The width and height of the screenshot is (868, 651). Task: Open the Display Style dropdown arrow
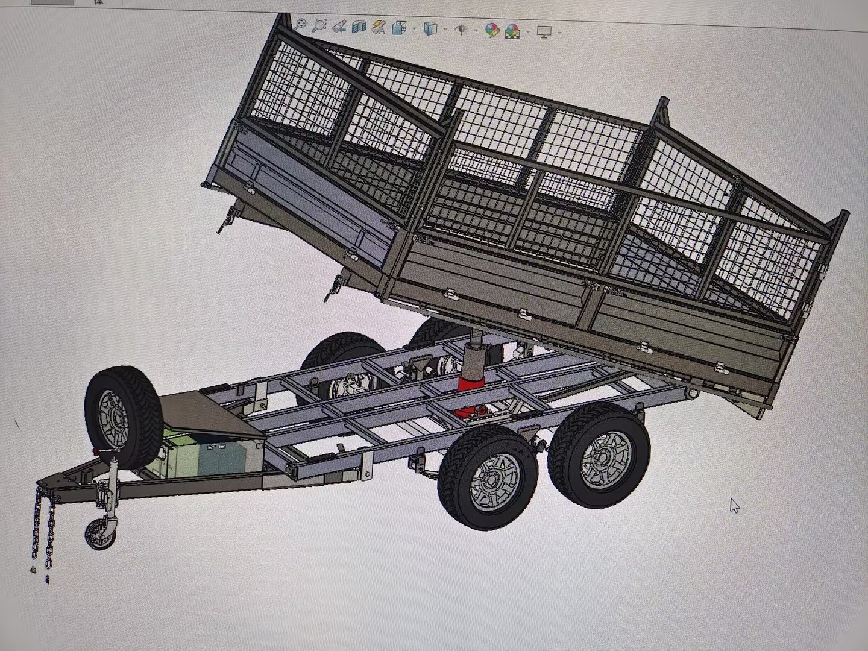click(x=445, y=29)
